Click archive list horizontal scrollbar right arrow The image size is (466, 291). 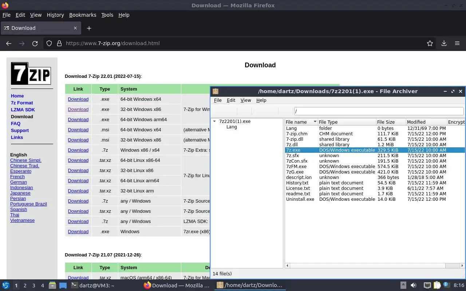(463, 266)
